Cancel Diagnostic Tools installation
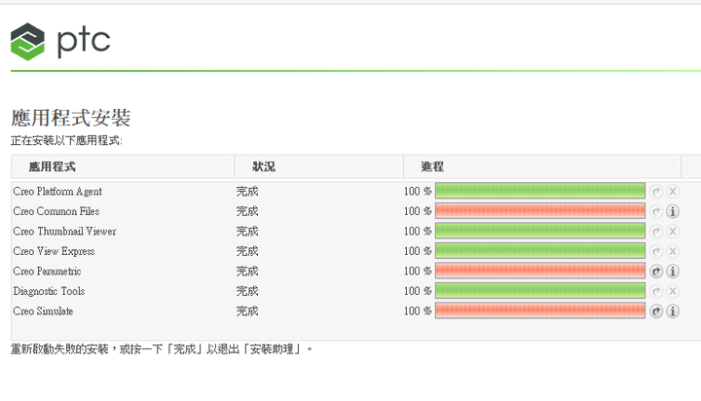 click(673, 291)
